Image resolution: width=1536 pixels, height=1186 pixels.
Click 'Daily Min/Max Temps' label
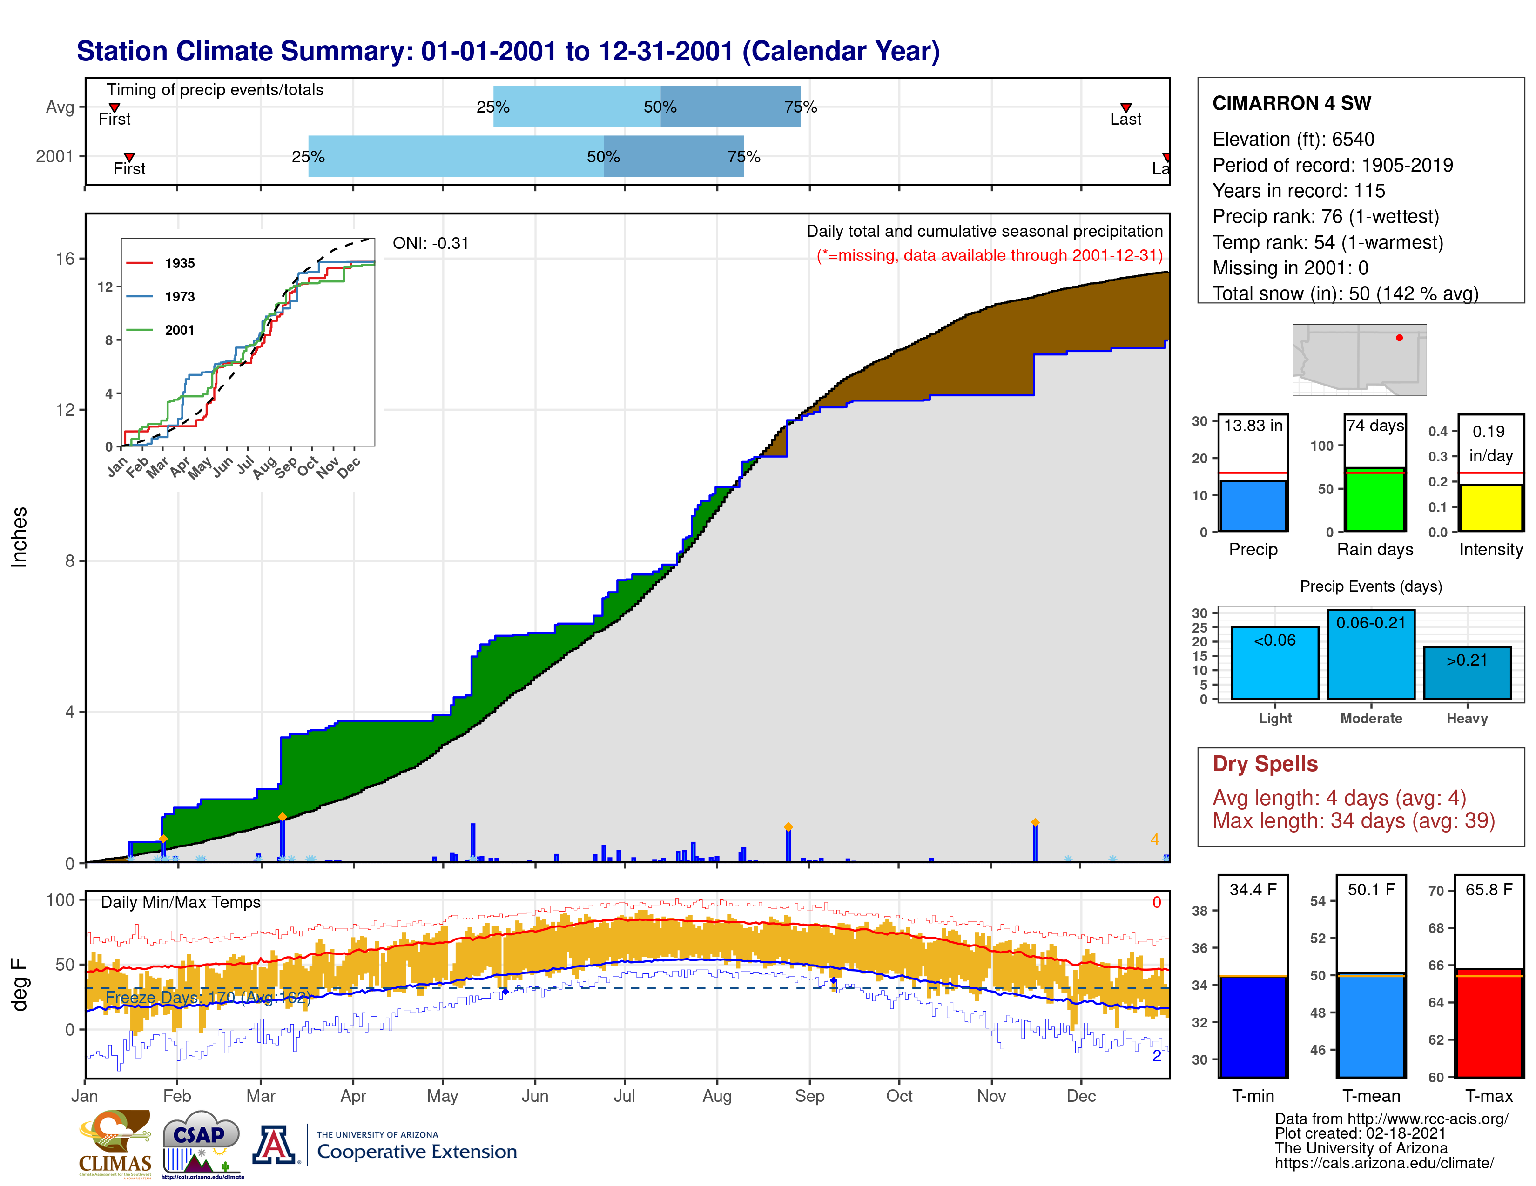pyautogui.click(x=180, y=902)
